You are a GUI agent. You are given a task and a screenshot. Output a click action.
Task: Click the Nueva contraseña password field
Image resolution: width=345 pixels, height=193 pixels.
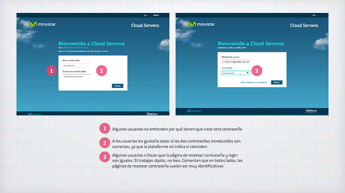(x=77, y=65)
